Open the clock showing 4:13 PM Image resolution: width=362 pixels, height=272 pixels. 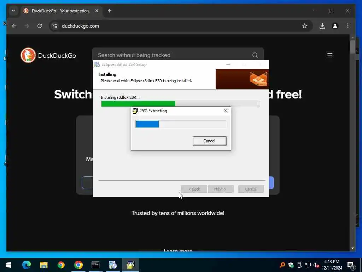[332, 265]
